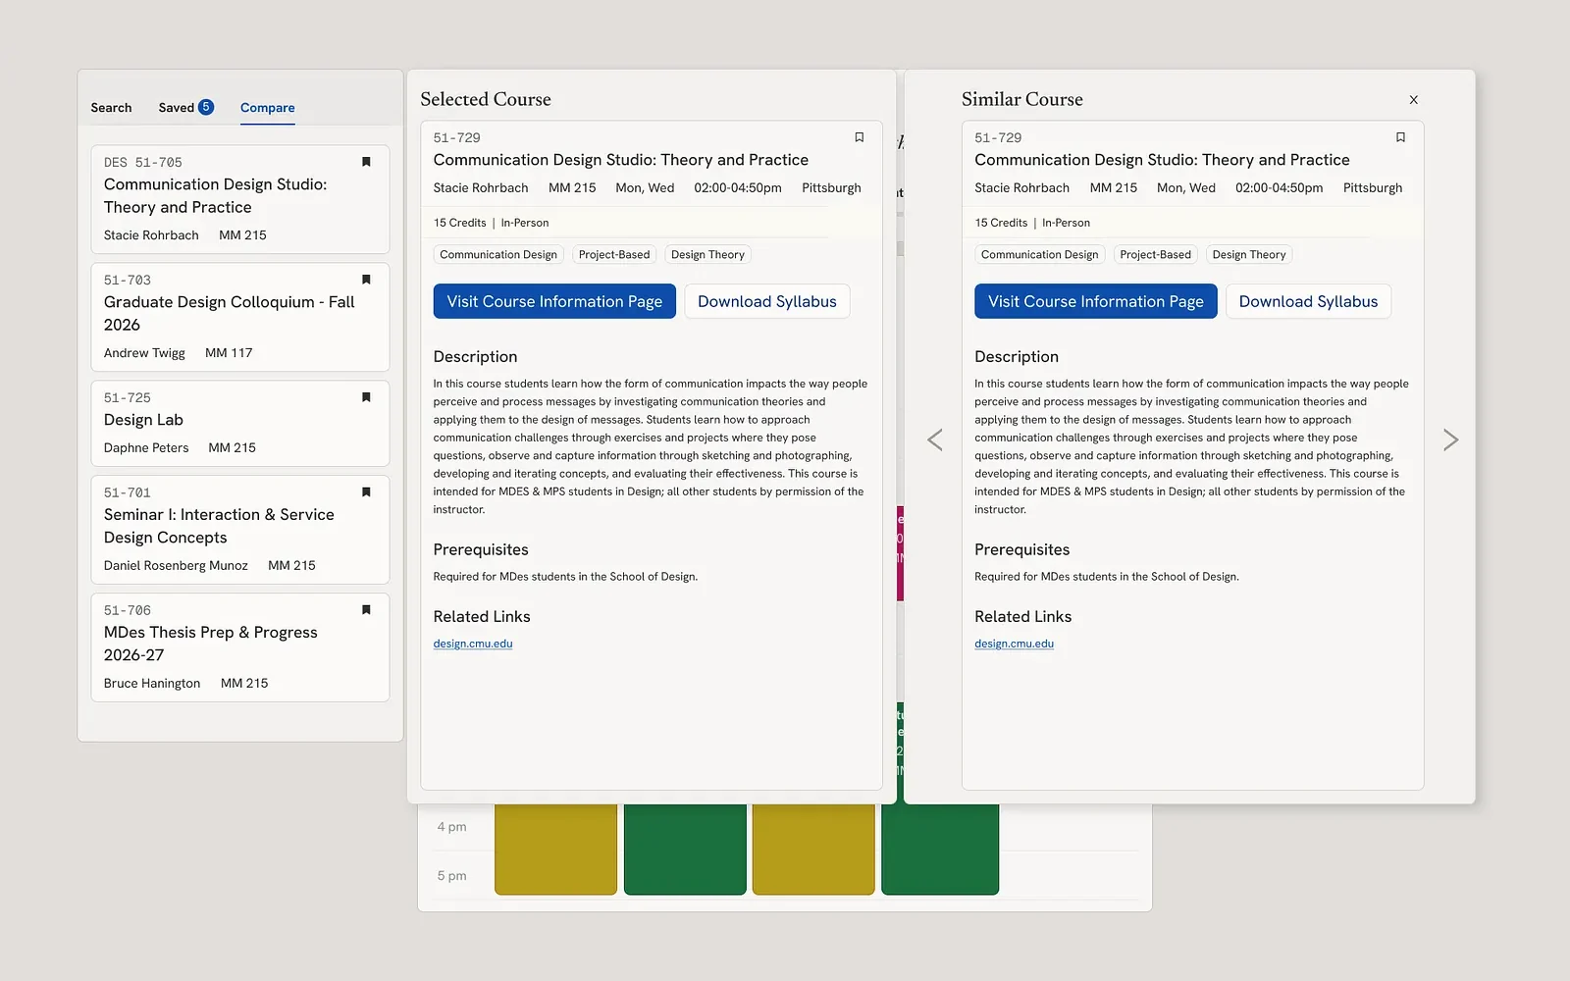
Task: Click Project-Based tag in Similar Course
Action: [x=1155, y=254]
